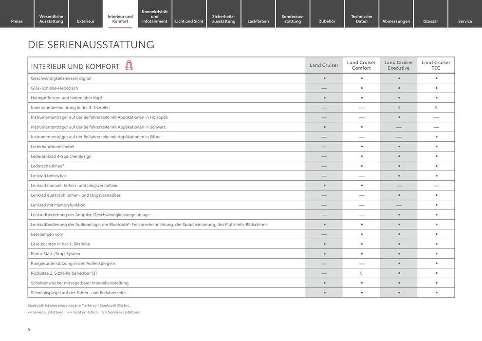Click the car seat icon beside Interieur und Komfort
Image resolution: width=482 pixels, height=341 pixels.
click(129, 65)
